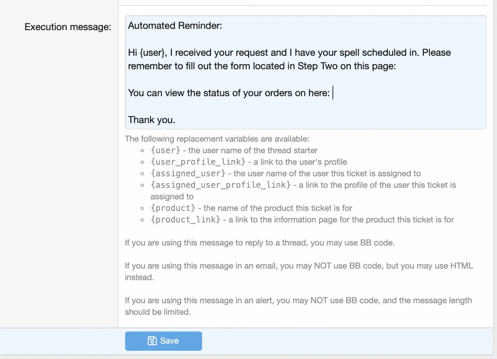Click the {user_profile_link} variable
The image size is (497, 359).
click(x=198, y=162)
